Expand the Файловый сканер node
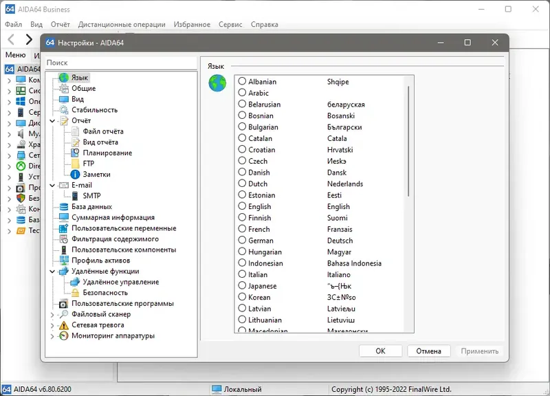Viewport: 550px width, 396px height. 52,315
